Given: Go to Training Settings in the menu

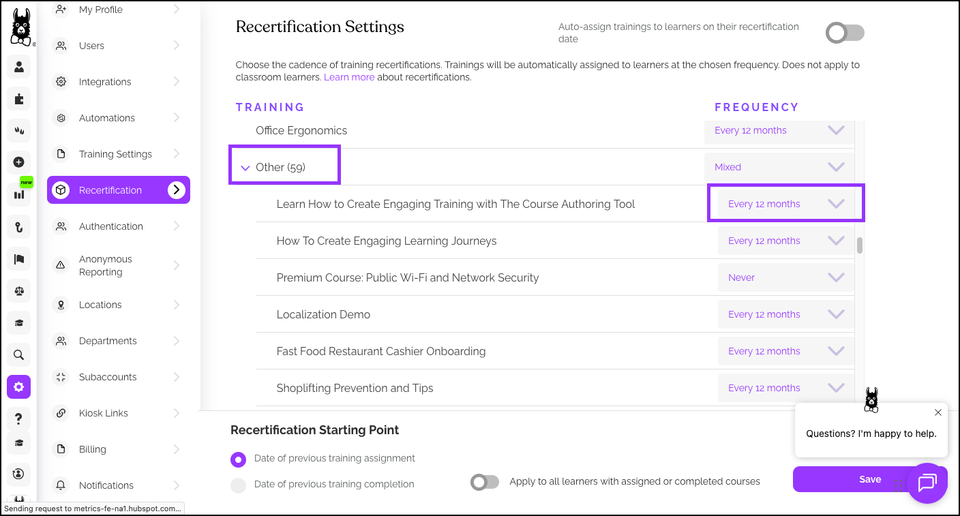Looking at the screenshot, I should pyautogui.click(x=115, y=154).
